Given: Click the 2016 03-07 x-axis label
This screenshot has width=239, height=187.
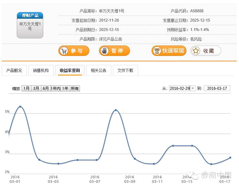Looking at the screenshot, I should pos(95,179).
